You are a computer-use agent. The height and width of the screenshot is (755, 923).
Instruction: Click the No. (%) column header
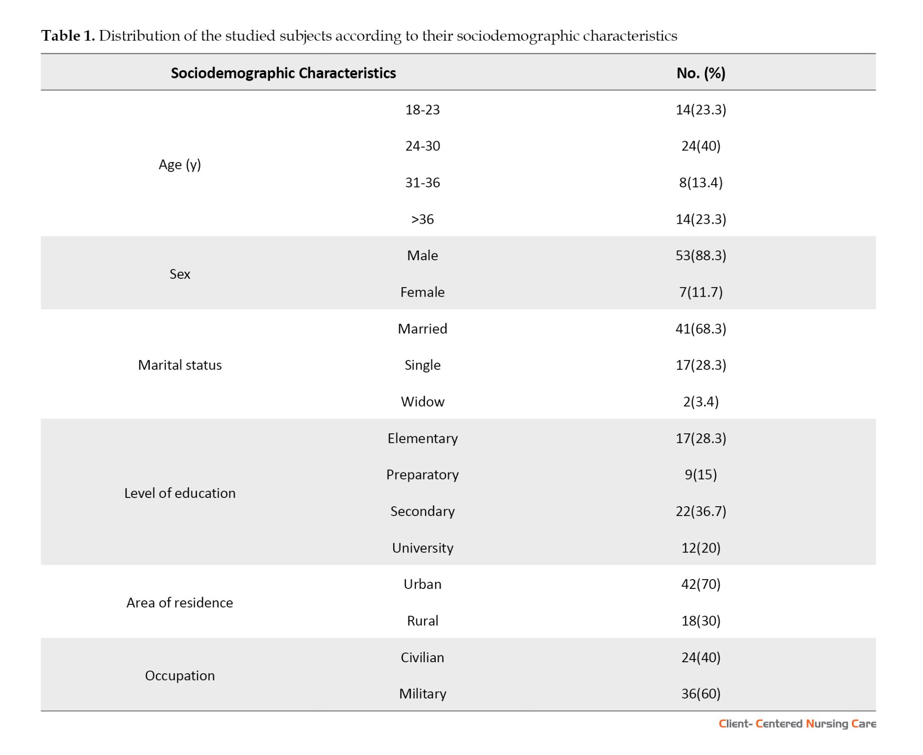click(701, 73)
